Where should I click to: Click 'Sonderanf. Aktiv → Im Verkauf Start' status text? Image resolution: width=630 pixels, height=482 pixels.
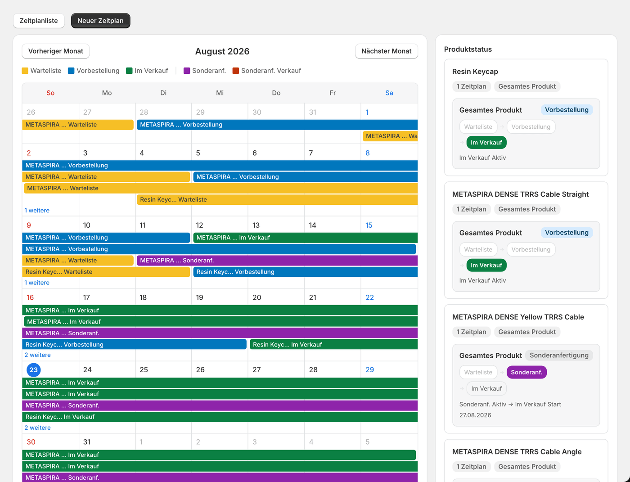510,405
